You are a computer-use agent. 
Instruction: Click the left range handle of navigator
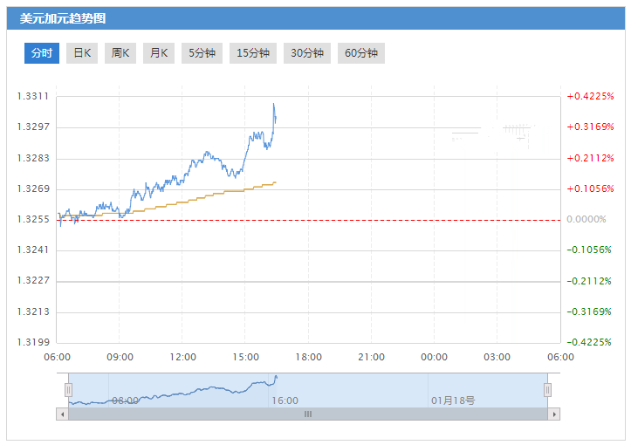click(x=68, y=389)
